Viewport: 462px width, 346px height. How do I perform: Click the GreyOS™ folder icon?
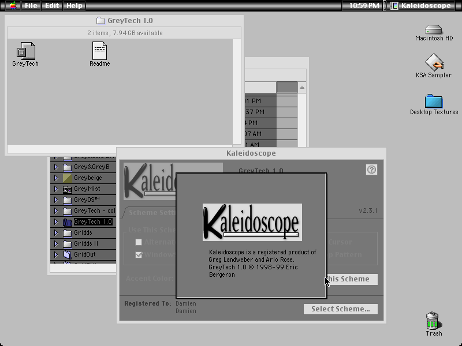(68, 200)
